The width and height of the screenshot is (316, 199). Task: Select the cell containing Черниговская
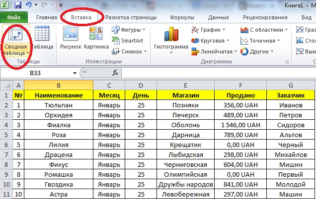pos(185,164)
